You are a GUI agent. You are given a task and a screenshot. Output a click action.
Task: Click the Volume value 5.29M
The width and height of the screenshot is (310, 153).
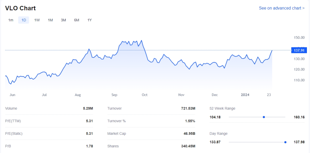tap(88, 108)
